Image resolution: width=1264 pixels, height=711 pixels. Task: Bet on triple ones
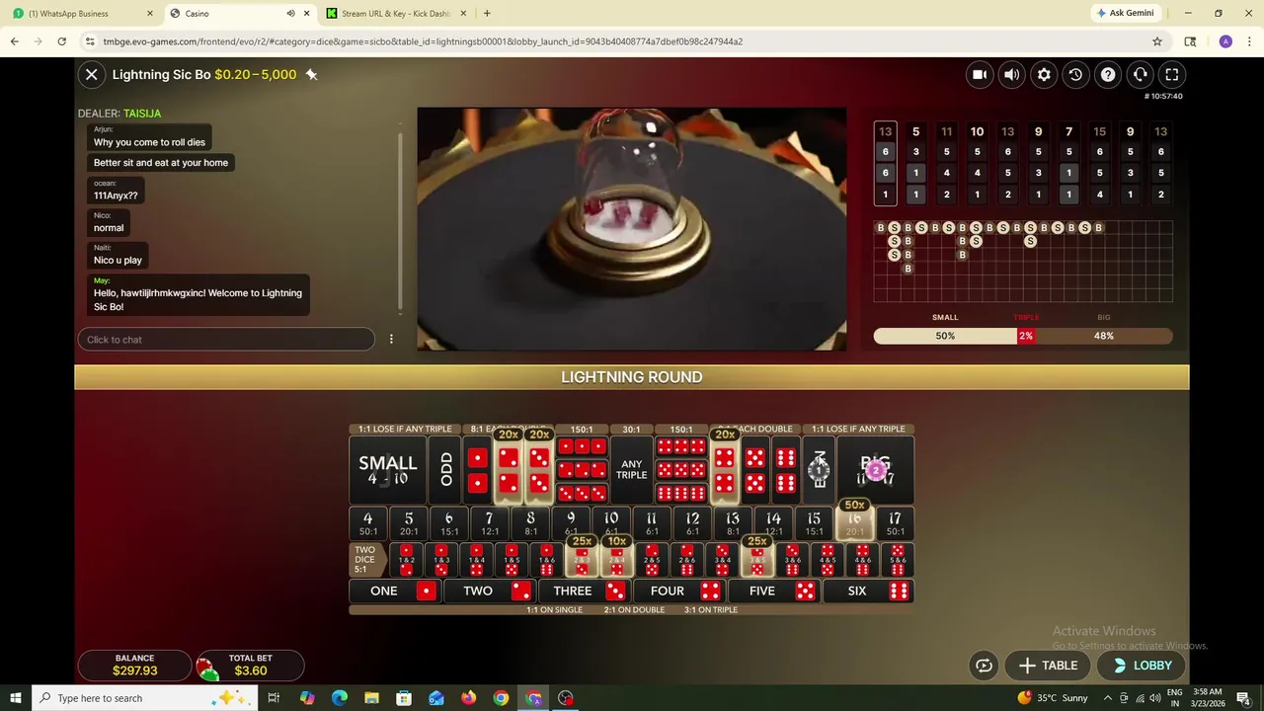582,447
